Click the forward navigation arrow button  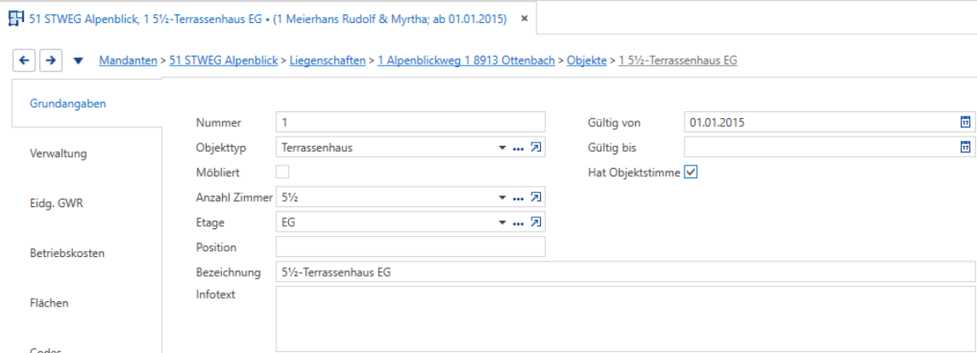tap(51, 60)
